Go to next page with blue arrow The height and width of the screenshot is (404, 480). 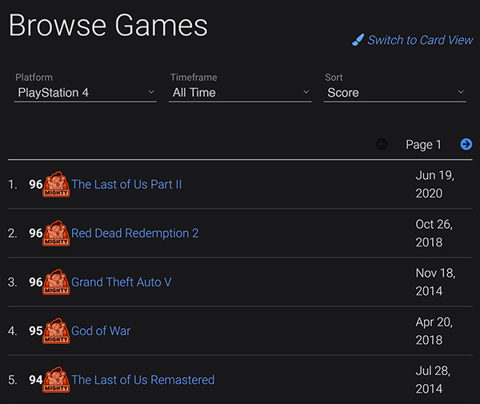(466, 144)
